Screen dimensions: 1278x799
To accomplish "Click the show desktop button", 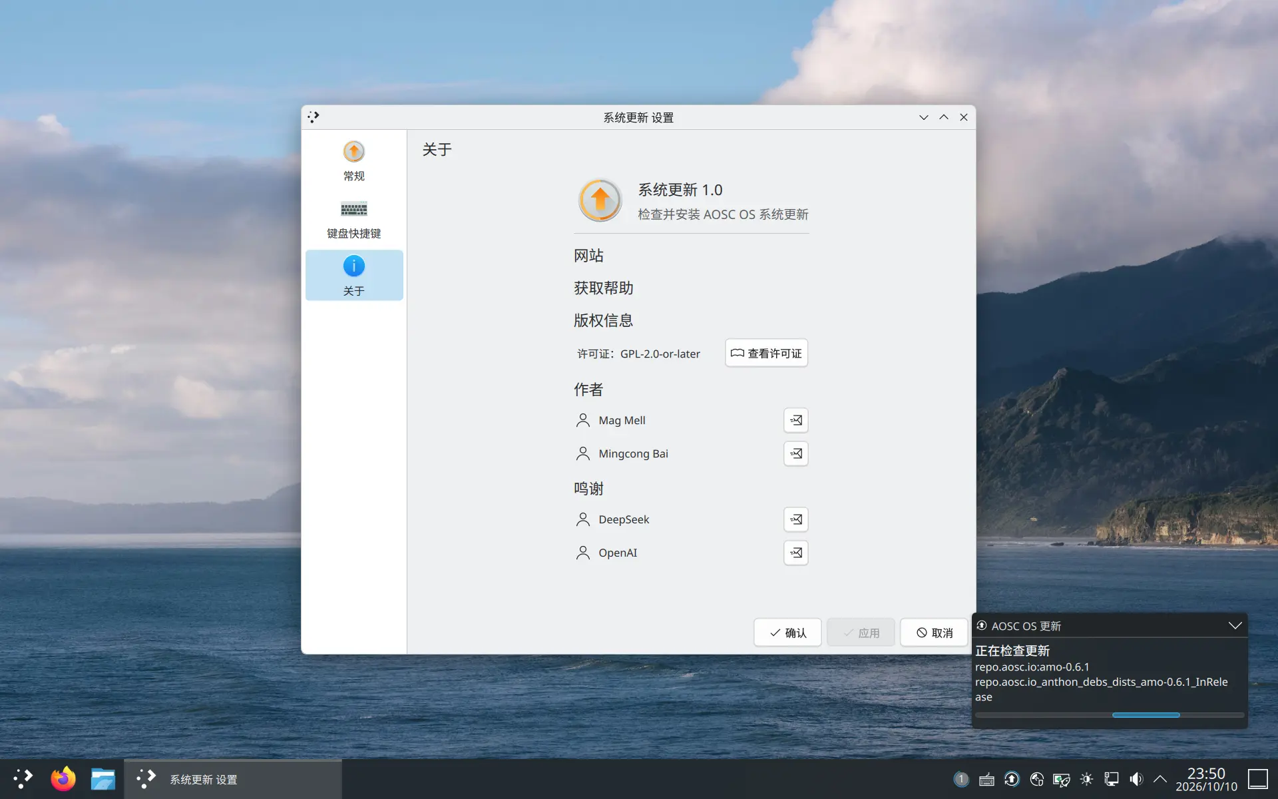I will click(1258, 779).
